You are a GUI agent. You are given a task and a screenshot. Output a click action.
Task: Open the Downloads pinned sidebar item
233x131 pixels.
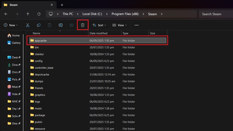pyautogui.click(x=14, y=65)
